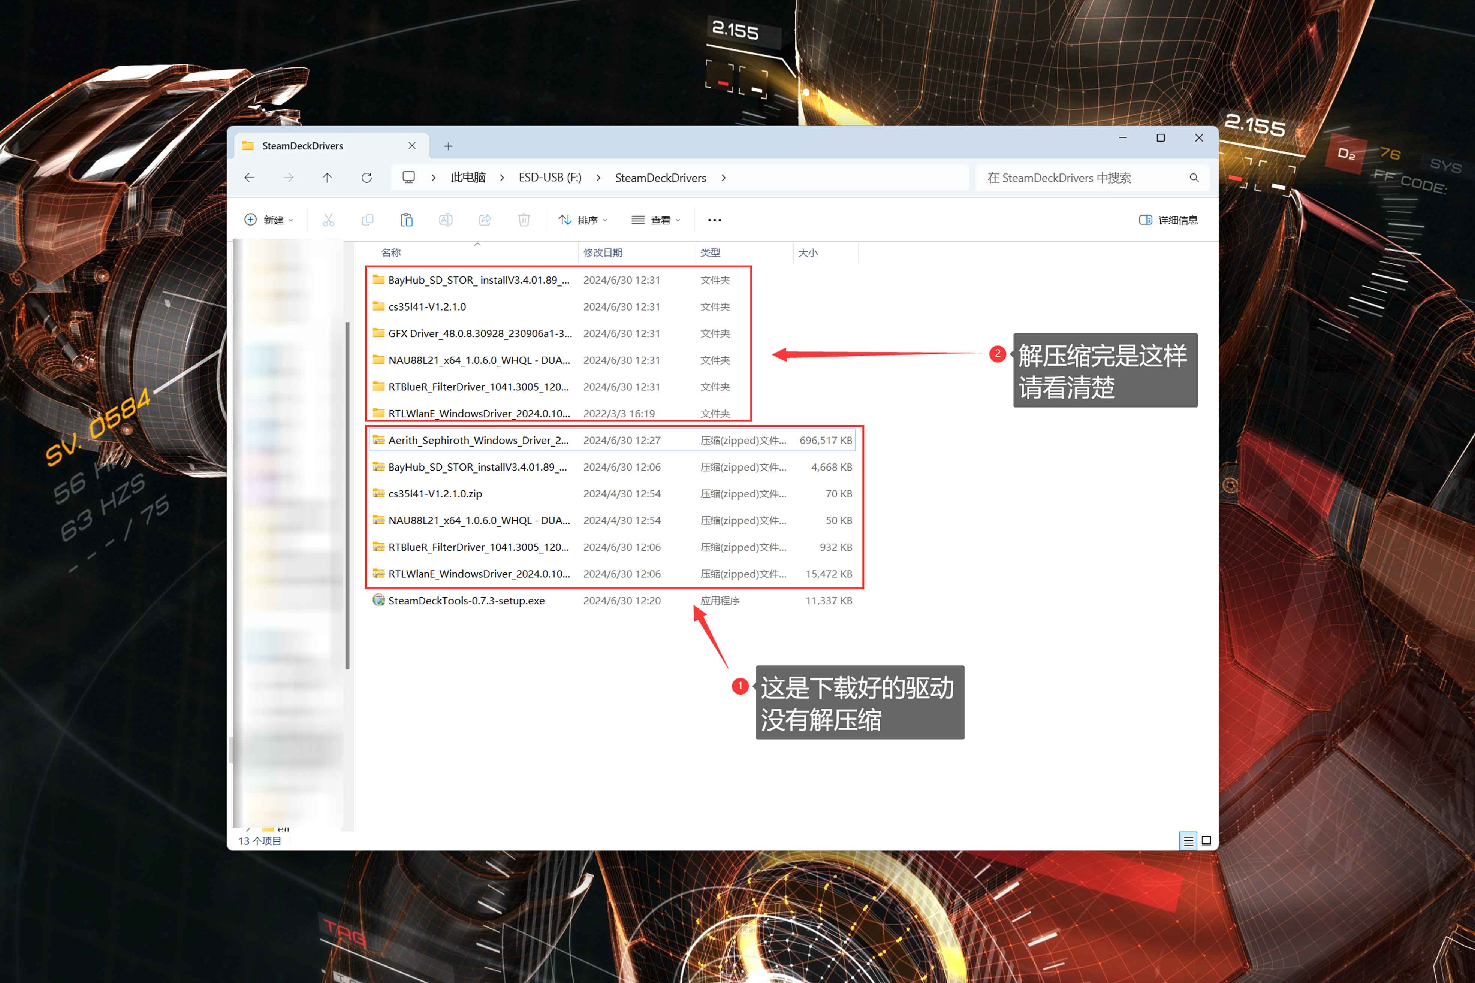Select the SteamDeckDrivers tab
The image size is (1475, 983).
point(302,146)
